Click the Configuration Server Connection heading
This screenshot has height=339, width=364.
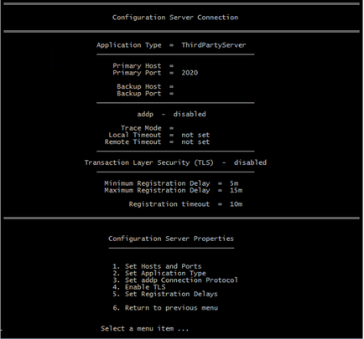tap(175, 18)
